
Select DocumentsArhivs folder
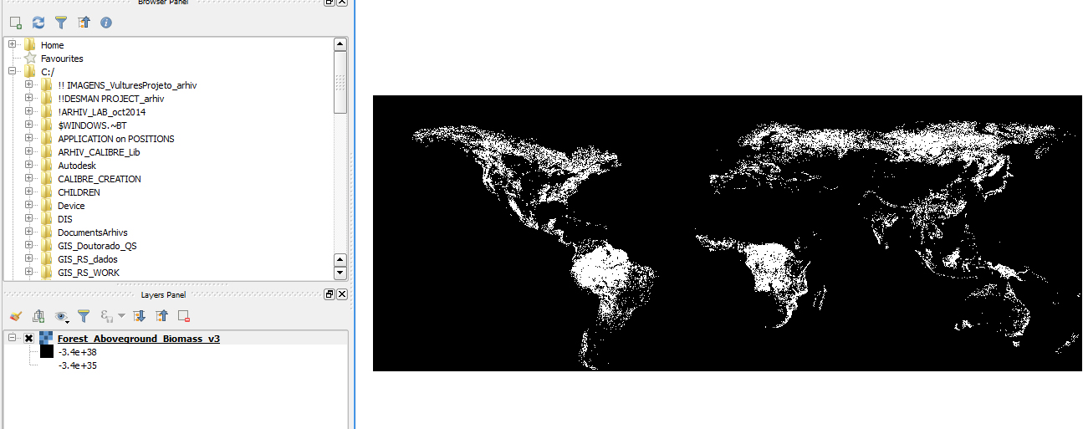point(92,232)
